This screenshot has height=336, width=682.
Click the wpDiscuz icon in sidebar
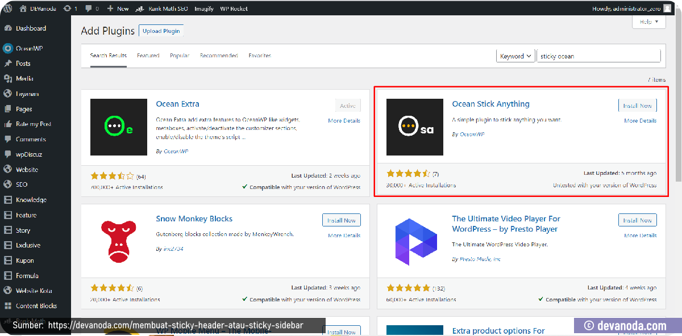(x=8, y=154)
